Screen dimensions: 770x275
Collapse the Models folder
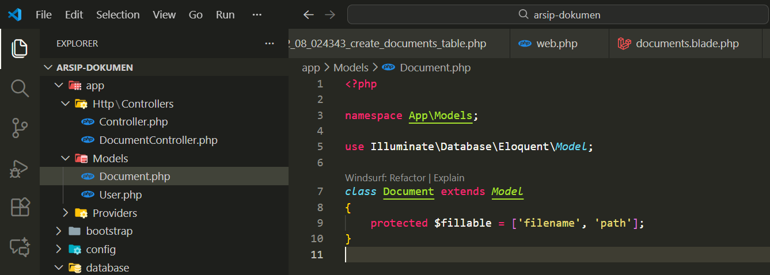(65, 158)
